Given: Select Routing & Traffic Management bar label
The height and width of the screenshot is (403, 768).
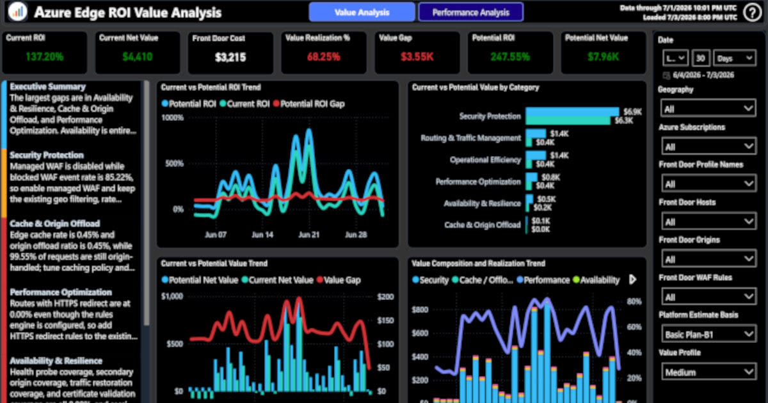Looking at the screenshot, I should (x=470, y=138).
